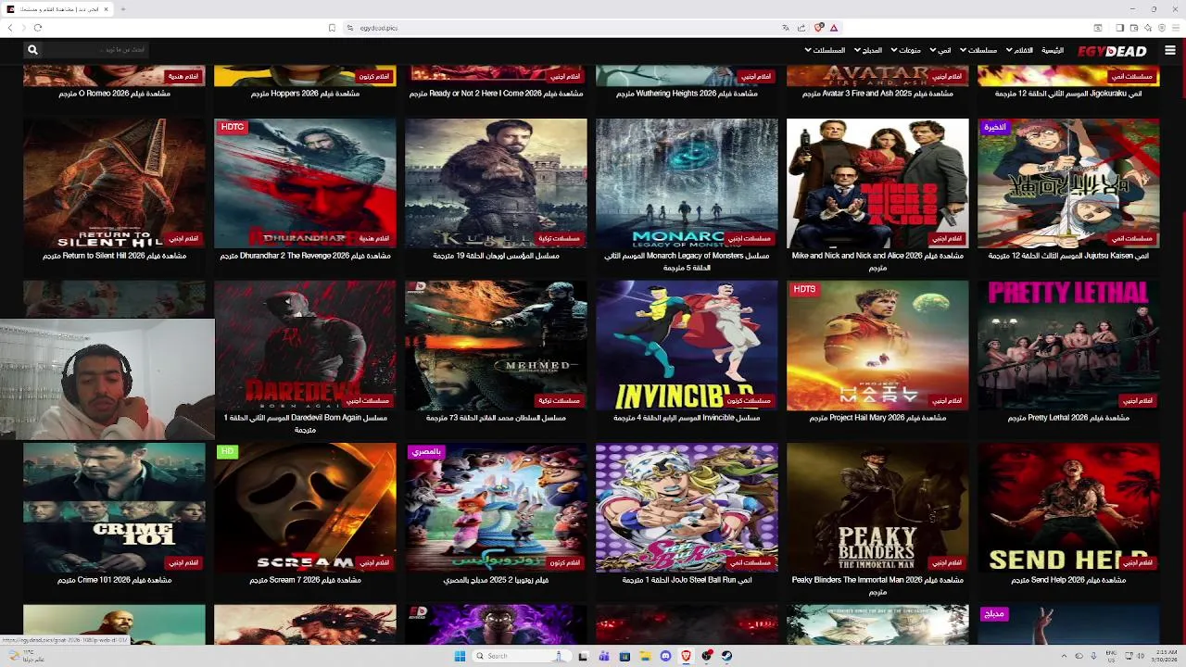Open Steam from the taskbar
Viewport: 1186px width, 667px height.
click(x=727, y=656)
